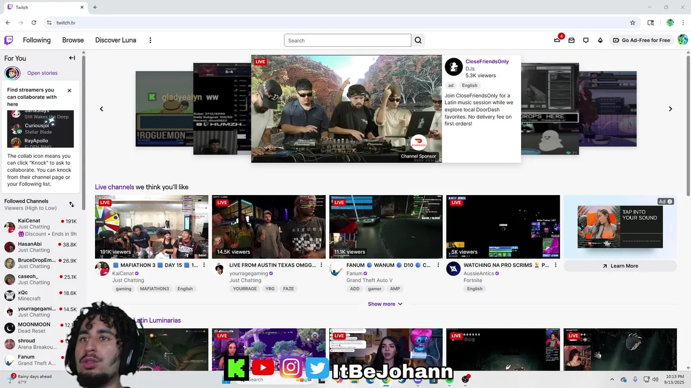Sort followed channels with the sort icon

tap(71, 204)
